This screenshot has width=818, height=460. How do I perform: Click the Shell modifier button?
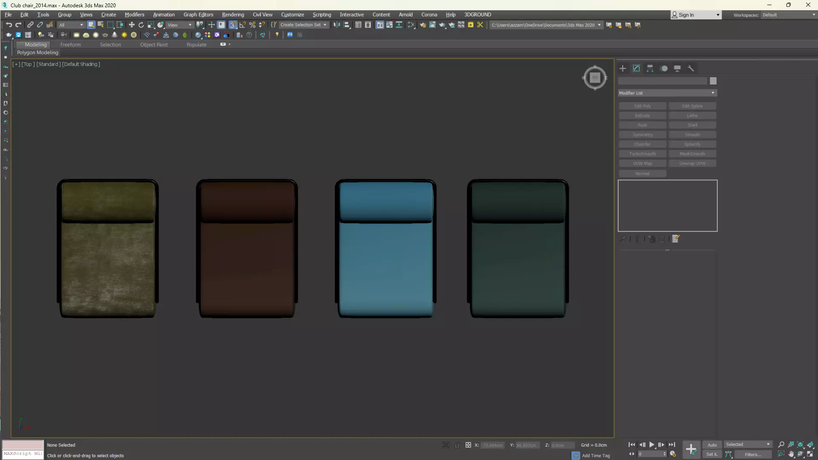[x=692, y=125]
